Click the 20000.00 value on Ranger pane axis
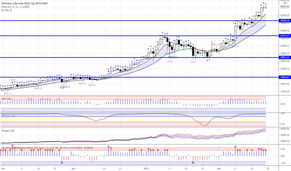 pyautogui.click(x=285, y=141)
